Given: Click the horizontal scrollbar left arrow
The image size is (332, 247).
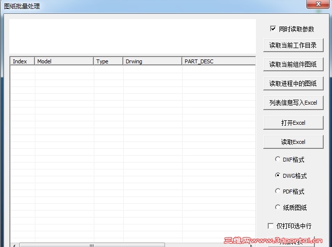Looking at the screenshot, I should click(x=14, y=246).
